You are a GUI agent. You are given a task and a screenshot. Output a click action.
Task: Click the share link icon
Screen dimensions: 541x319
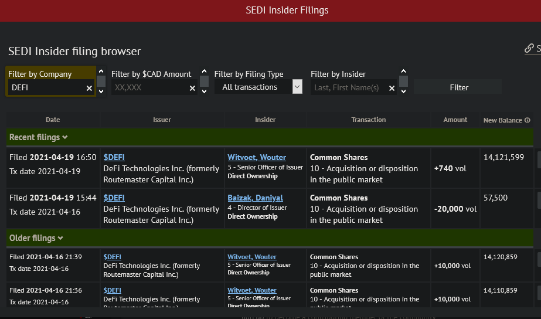pyautogui.click(x=529, y=49)
